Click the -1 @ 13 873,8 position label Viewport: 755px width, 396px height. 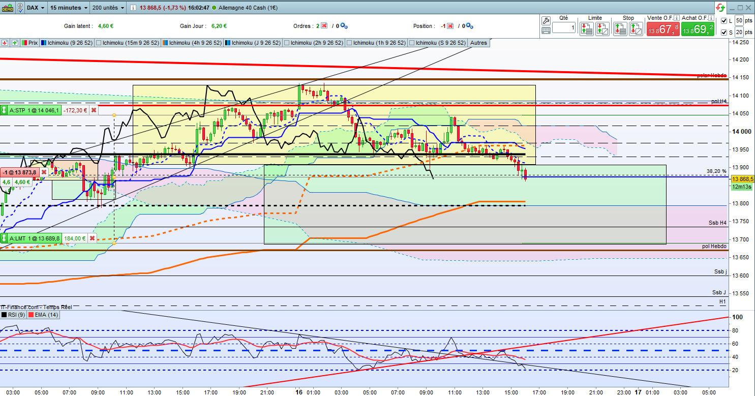[x=20, y=172]
